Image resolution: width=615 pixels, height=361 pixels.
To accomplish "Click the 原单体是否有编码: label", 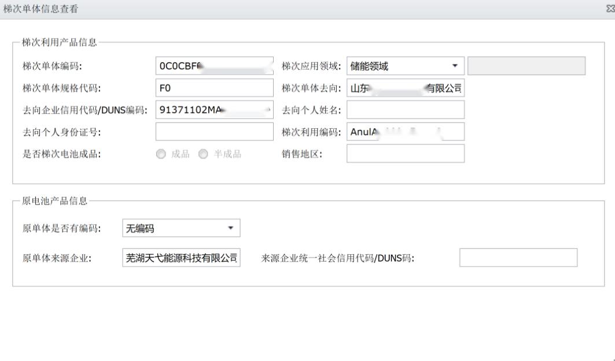I will click(61, 228).
